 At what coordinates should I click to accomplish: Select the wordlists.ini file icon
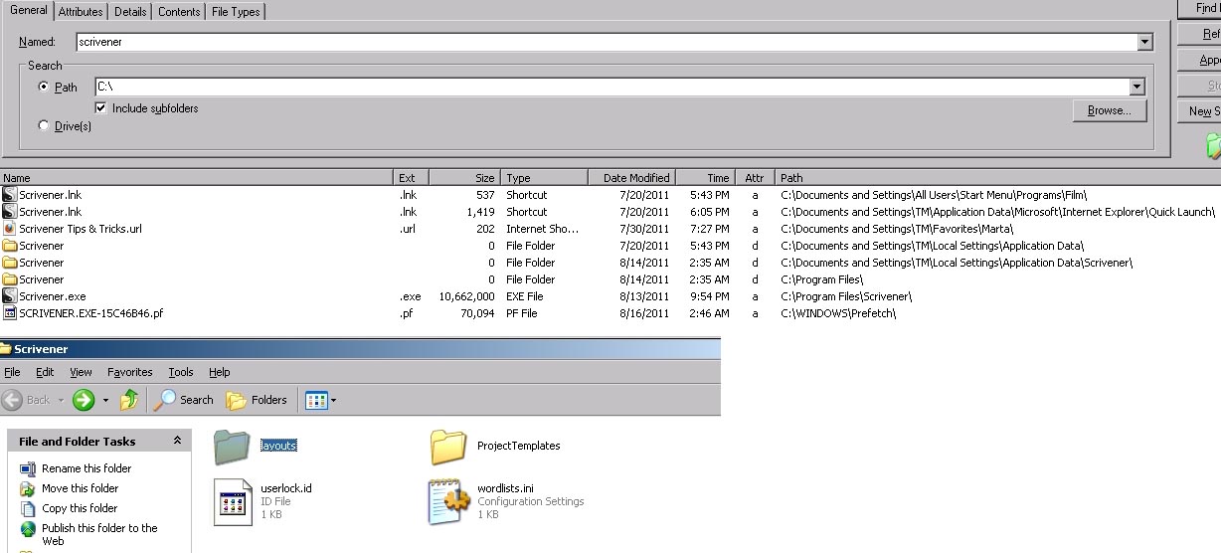pyautogui.click(x=448, y=501)
